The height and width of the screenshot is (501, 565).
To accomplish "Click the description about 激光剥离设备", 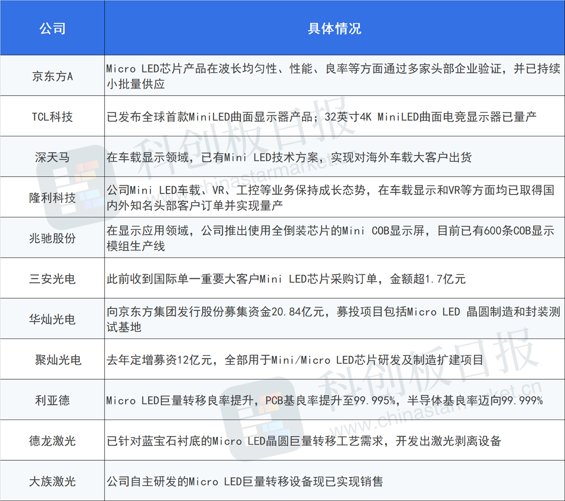I will [x=304, y=441].
